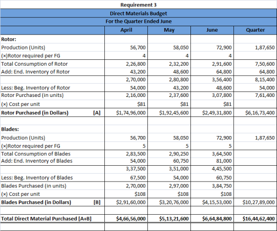
Task: Select May ending blades inventory 60,750
Action: click(181, 161)
